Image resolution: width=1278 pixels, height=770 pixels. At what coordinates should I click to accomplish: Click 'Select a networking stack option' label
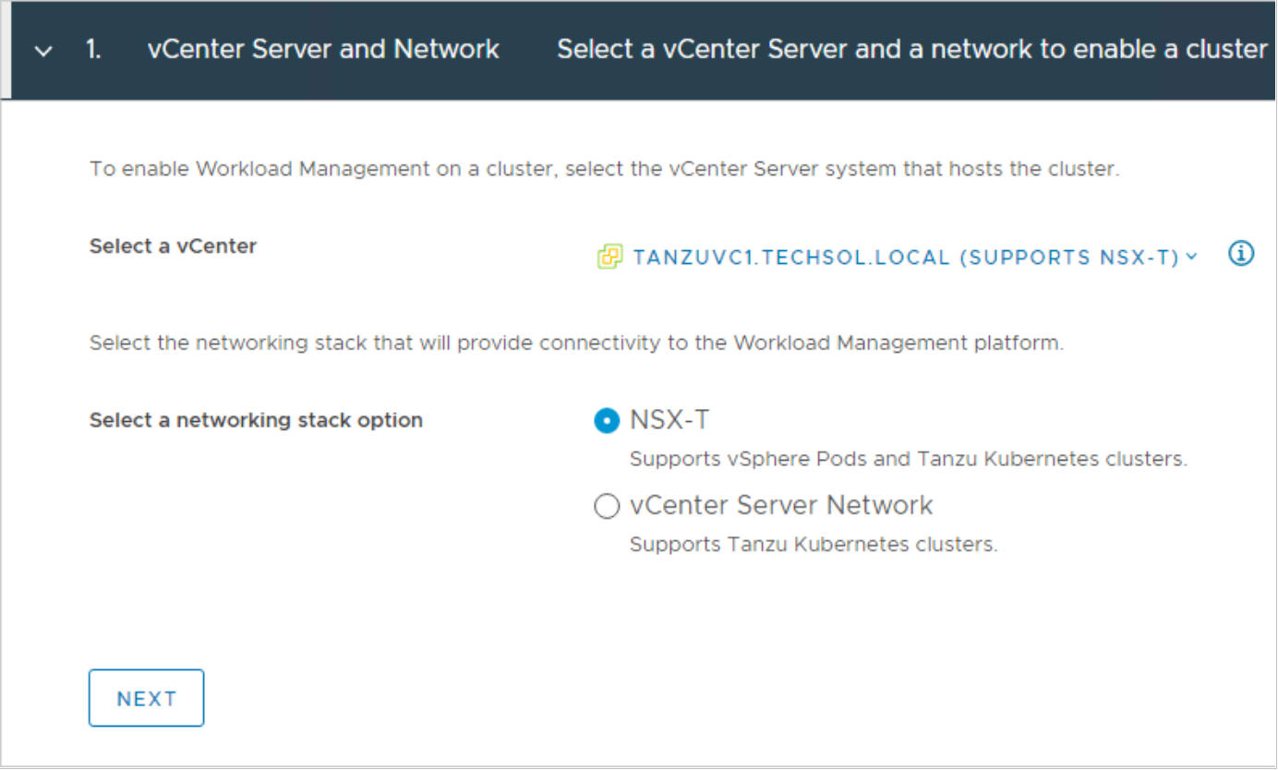[x=256, y=420]
